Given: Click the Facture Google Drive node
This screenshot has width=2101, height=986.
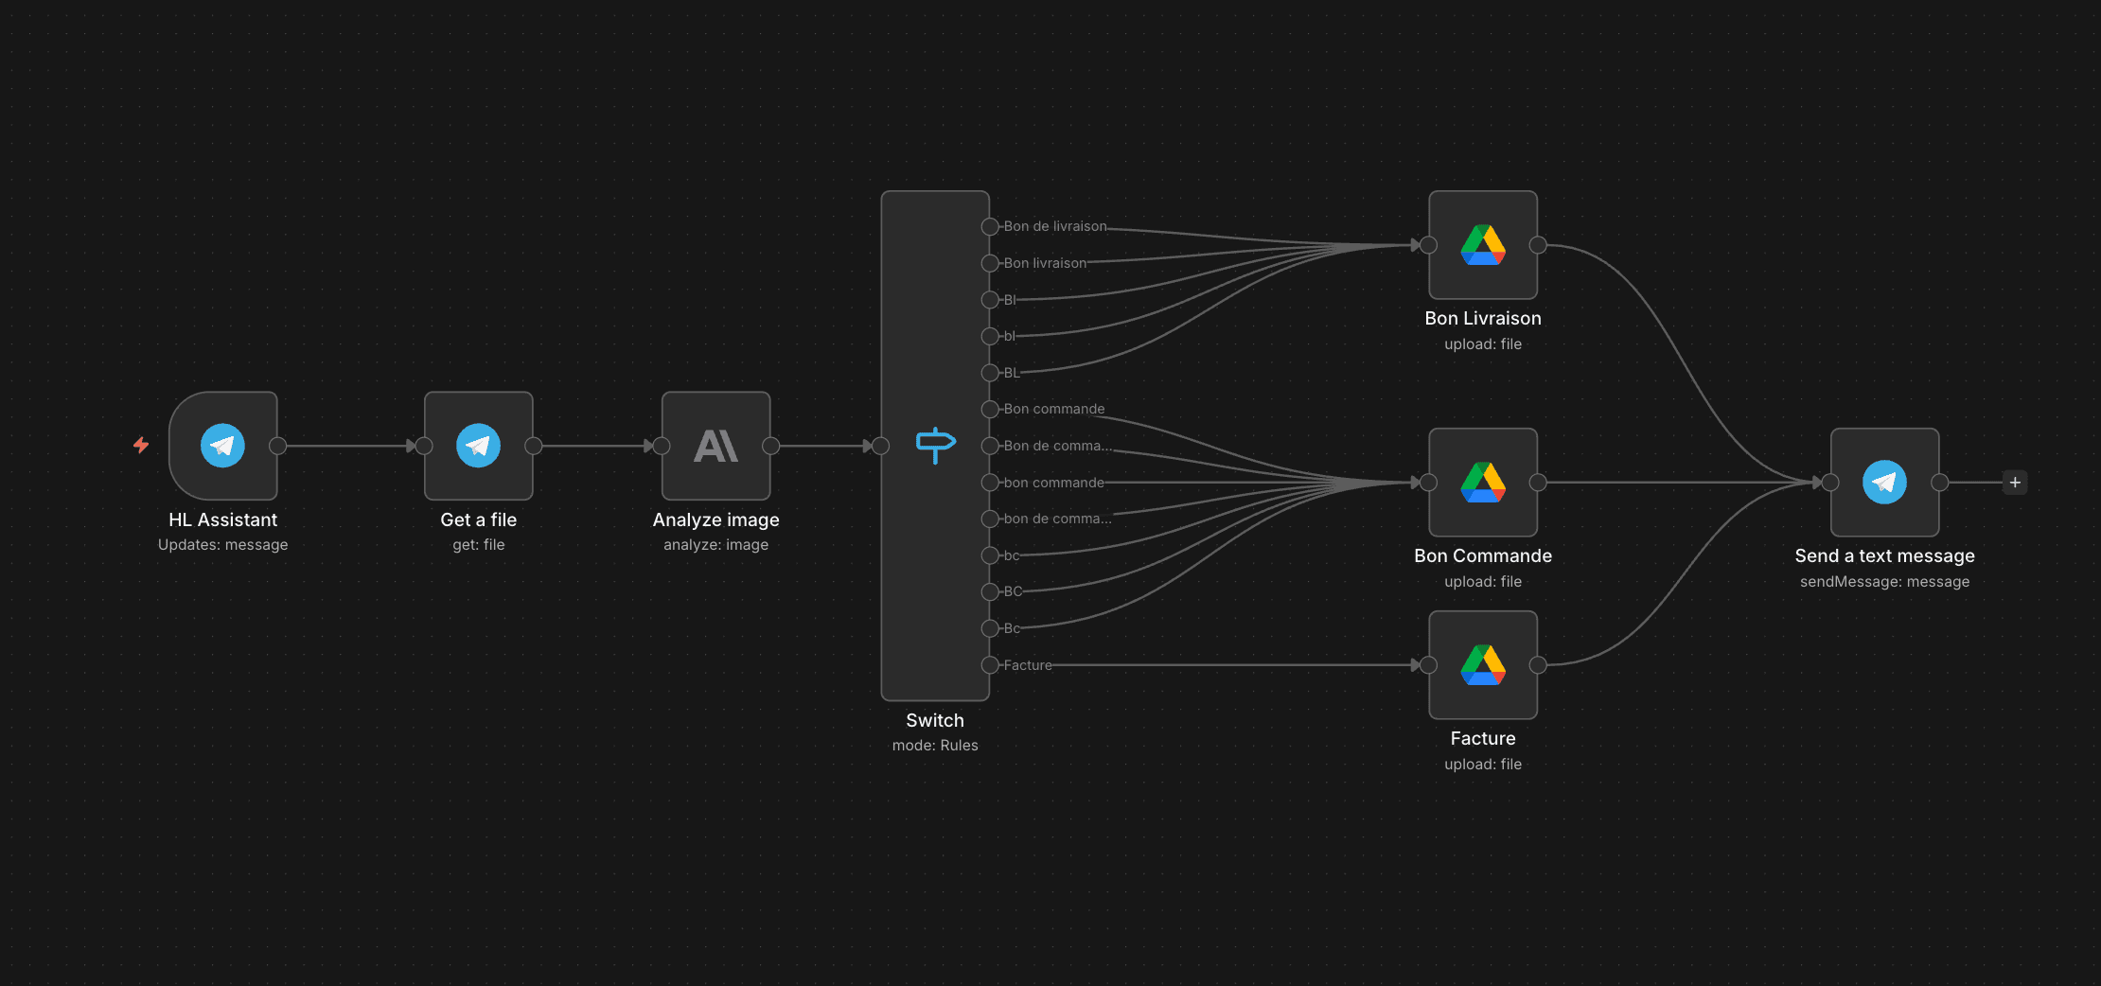Looking at the screenshot, I should (x=1482, y=665).
